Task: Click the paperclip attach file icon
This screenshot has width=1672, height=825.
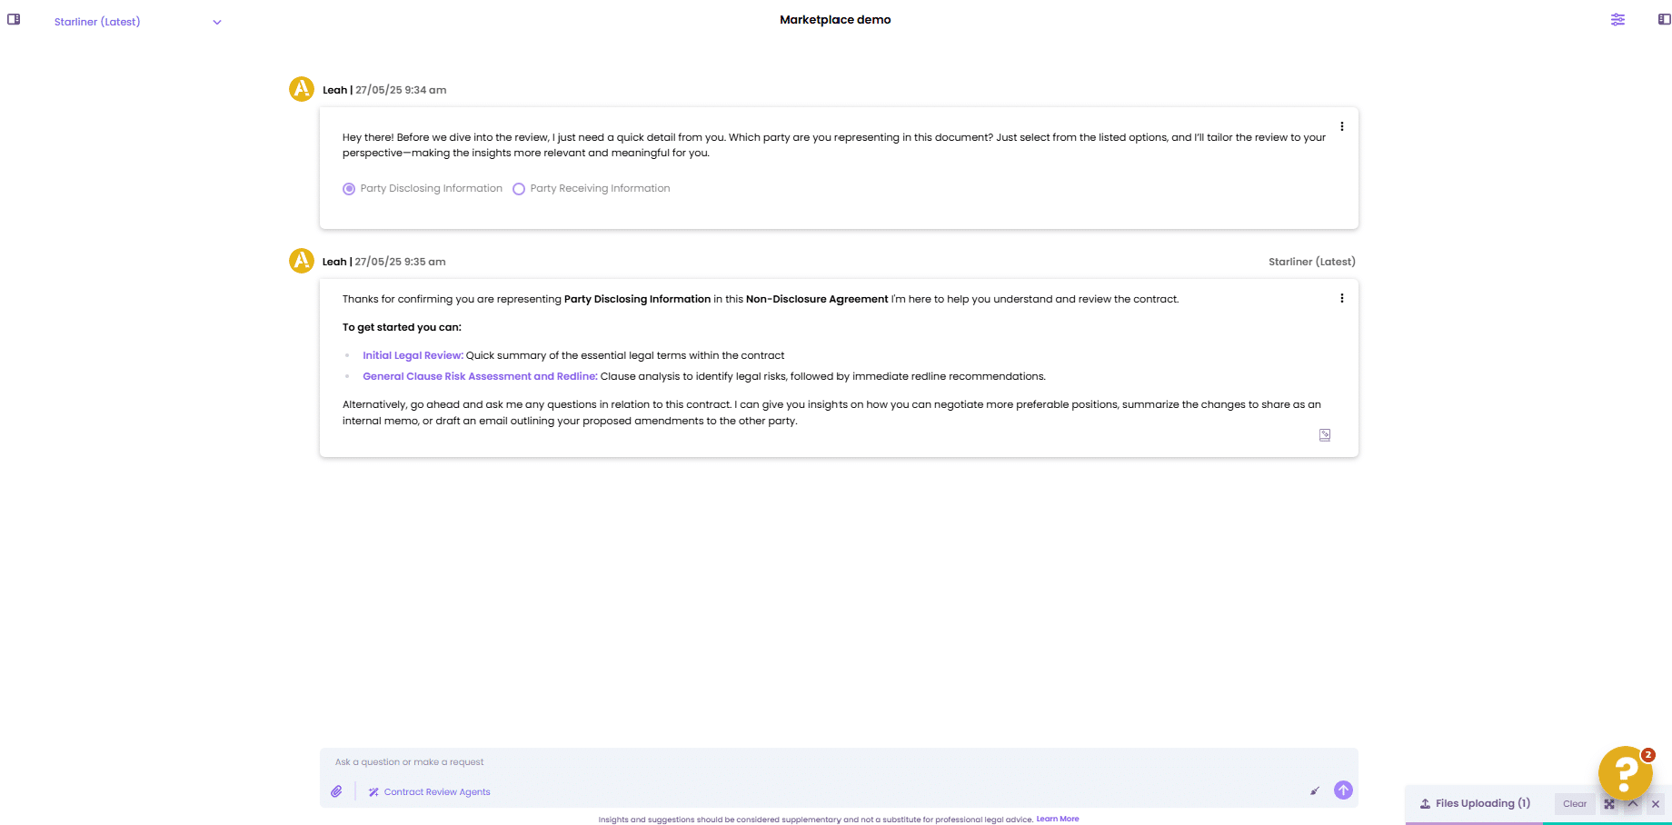Action: coord(336,791)
